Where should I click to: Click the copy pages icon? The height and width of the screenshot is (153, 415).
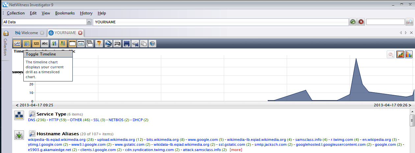[x=143, y=43]
